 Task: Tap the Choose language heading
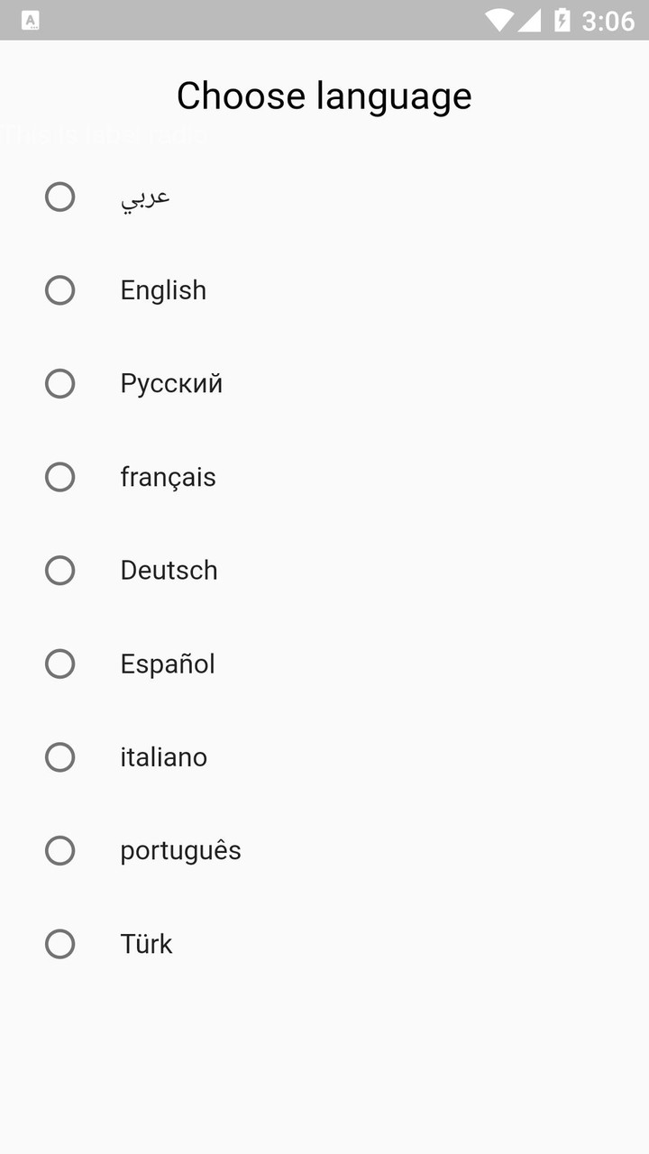point(324,96)
